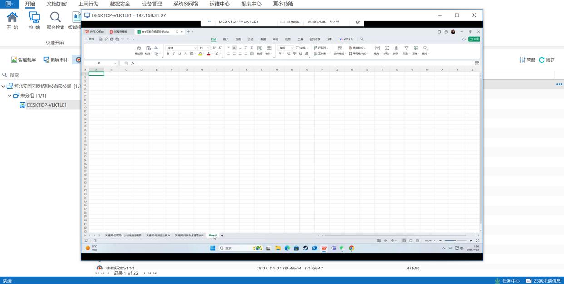564x284 pixels.
Task: Apply italic formatting in WPS ribbon
Action: (173, 54)
